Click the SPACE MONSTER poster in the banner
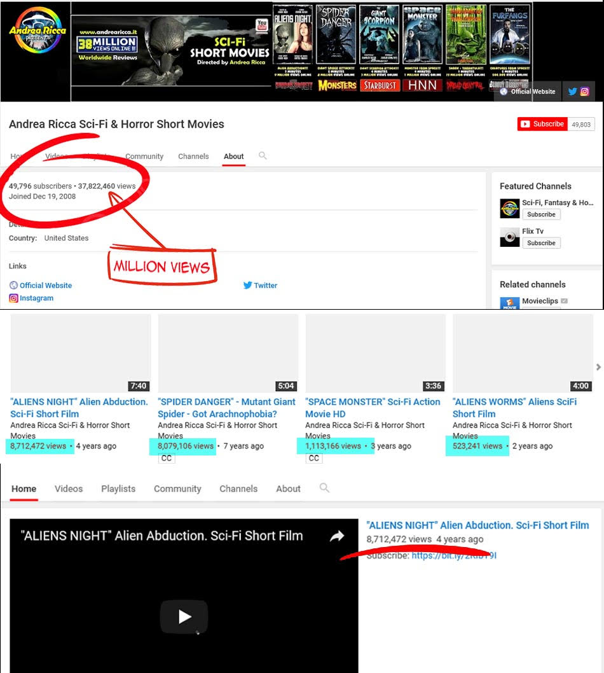The width and height of the screenshot is (604, 673). (423, 35)
